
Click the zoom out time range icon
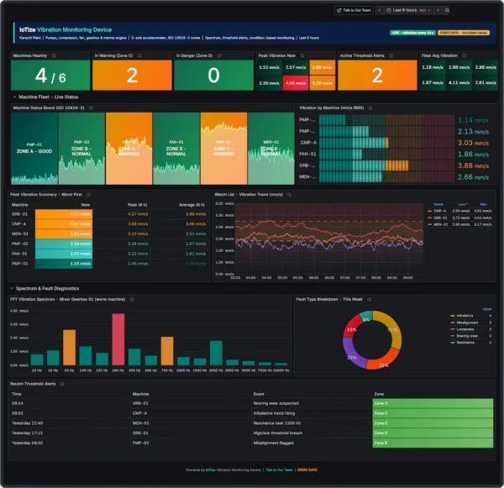click(x=447, y=10)
